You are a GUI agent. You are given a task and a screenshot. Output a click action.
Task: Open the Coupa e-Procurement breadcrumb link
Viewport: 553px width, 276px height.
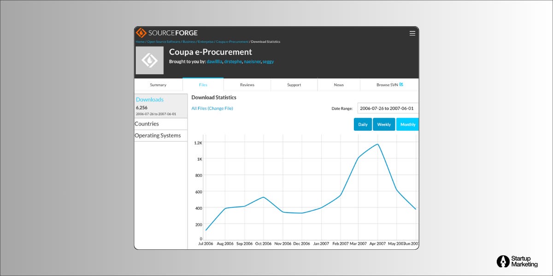click(x=232, y=42)
